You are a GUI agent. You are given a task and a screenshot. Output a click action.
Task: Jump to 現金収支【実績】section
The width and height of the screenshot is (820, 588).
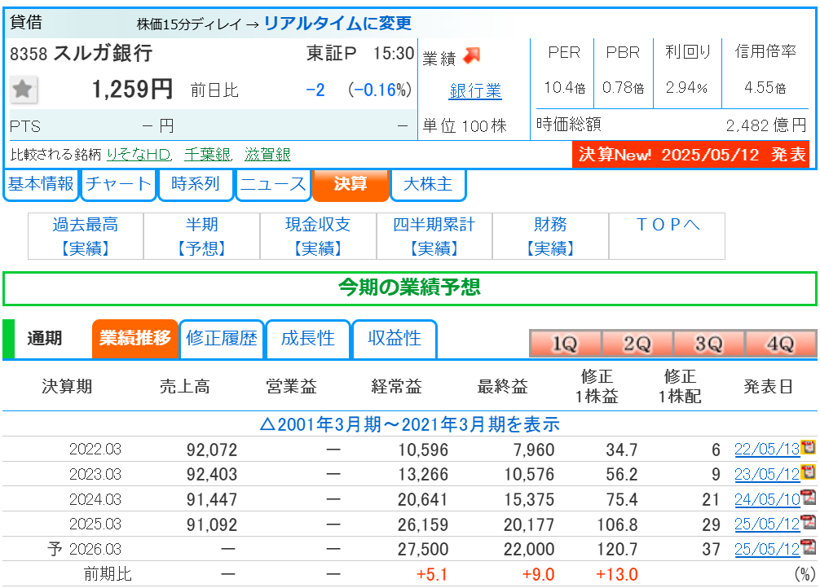318,236
